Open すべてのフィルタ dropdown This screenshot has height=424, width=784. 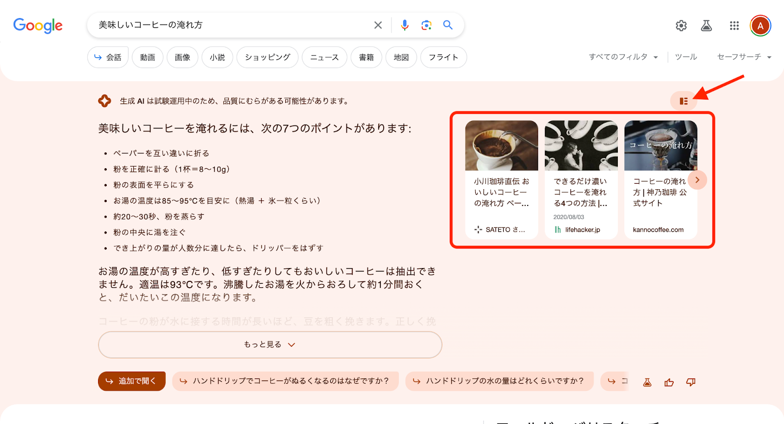coord(623,57)
